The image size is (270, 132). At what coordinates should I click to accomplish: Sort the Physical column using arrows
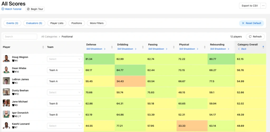click(205, 47)
